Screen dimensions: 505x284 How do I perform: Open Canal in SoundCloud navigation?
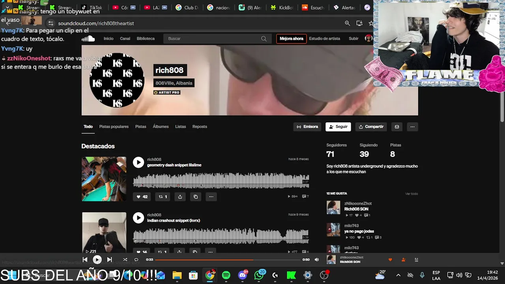[x=125, y=39]
